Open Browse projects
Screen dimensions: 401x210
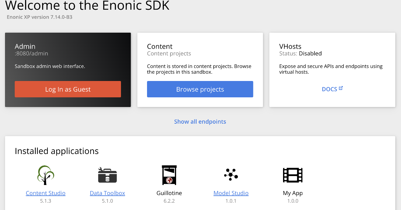[x=200, y=89]
